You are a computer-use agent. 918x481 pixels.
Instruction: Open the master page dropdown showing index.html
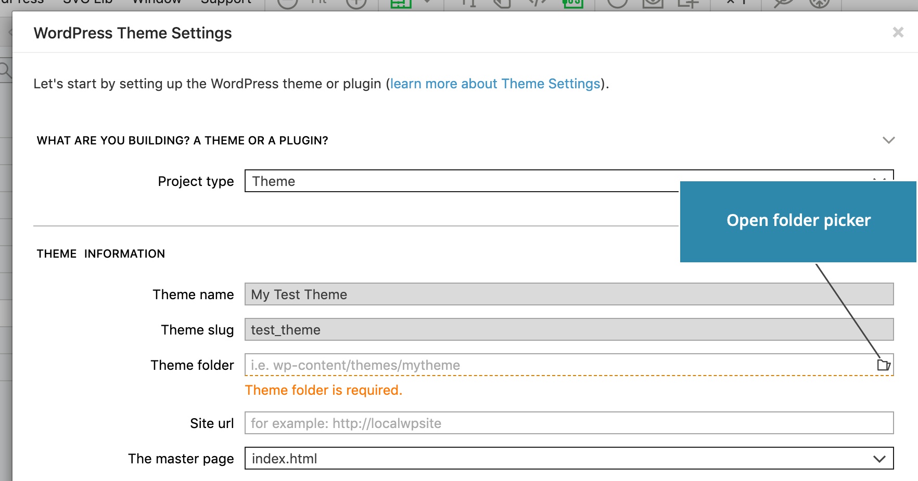pos(569,458)
